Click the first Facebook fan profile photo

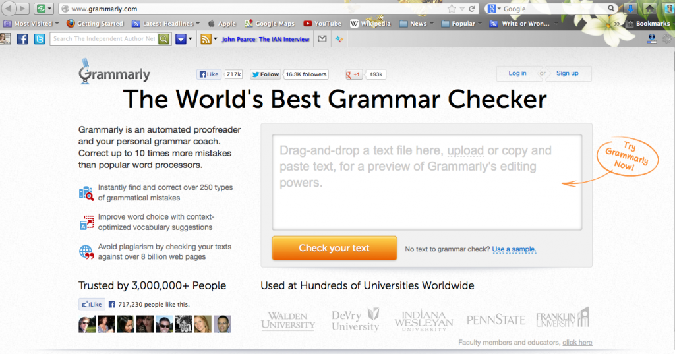coord(87,324)
